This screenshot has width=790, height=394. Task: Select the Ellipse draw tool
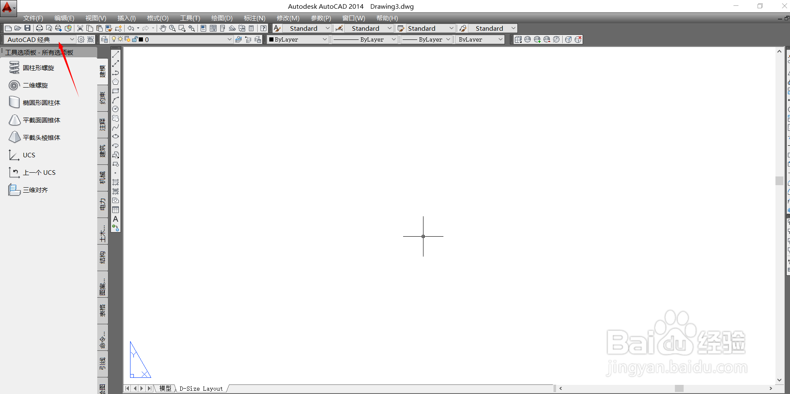click(116, 137)
